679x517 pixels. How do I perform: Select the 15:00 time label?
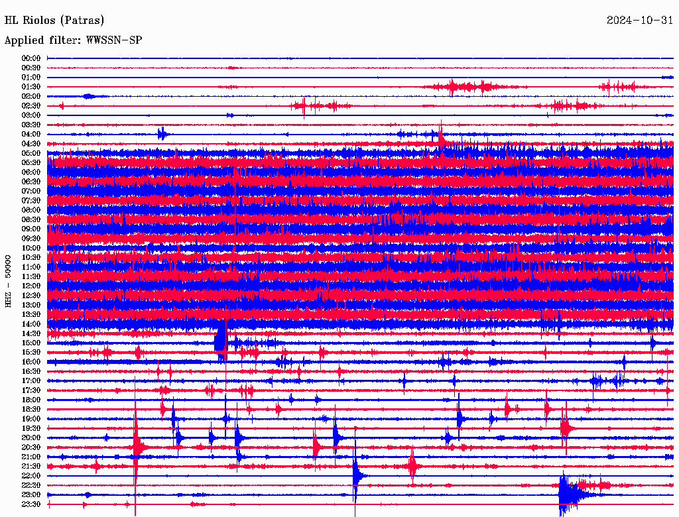point(31,343)
